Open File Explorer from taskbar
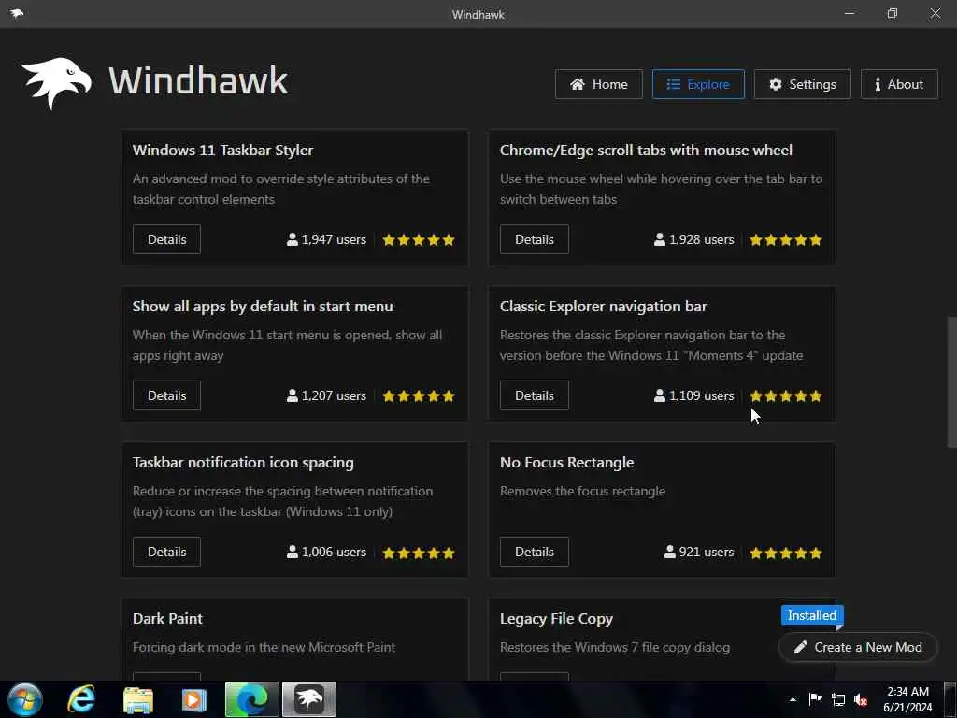The width and height of the screenshot is (957, 718). tap(138, 700)
